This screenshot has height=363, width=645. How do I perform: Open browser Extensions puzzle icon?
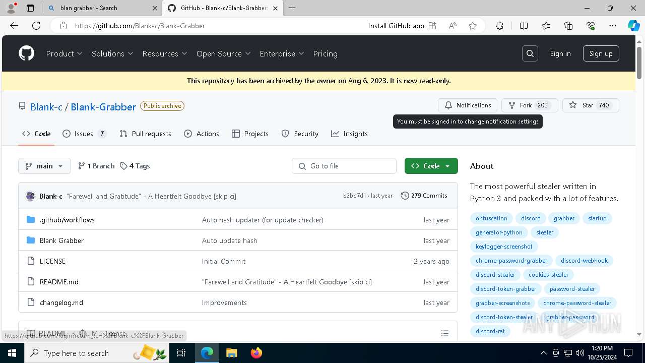pyautogui.click(x=499, y=26)
